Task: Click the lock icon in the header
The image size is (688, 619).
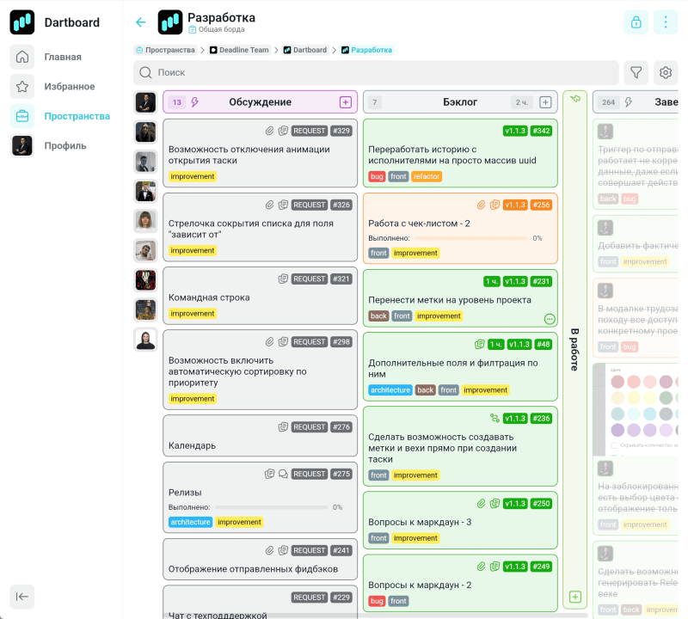Action: [x=636, y=22]
